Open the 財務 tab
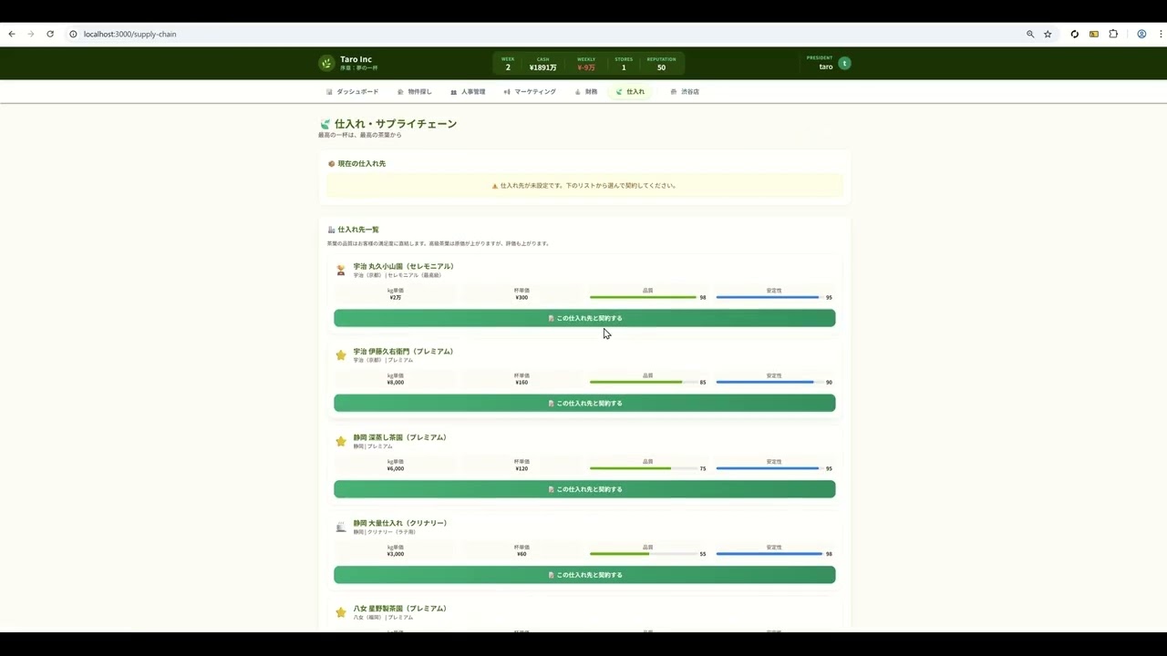The image size is (1167, 656). coord(586,92)
